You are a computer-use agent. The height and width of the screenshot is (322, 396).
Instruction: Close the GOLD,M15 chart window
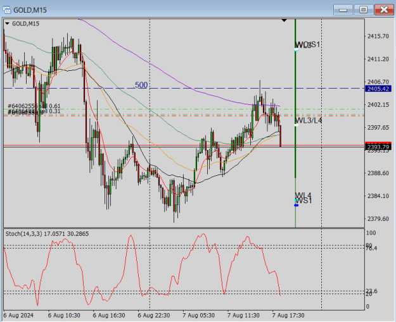click(384, 10)
